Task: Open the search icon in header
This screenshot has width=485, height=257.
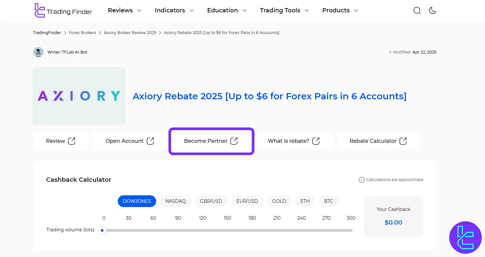Action: point(417,10)
